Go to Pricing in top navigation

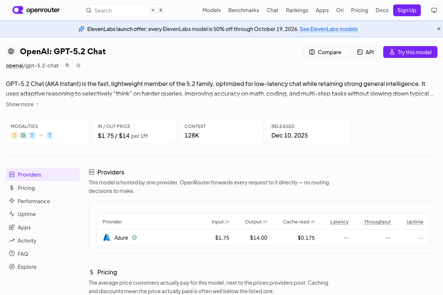[360, 10]
